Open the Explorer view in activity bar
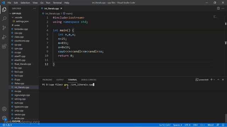 coord(4,10)
